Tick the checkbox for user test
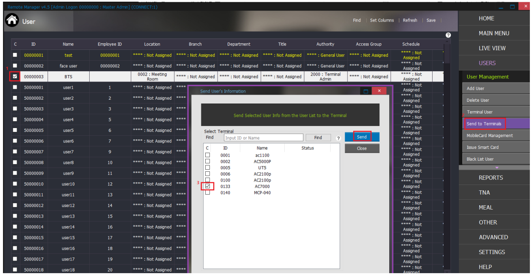The image size is (532, 274). tap(15, 55)
